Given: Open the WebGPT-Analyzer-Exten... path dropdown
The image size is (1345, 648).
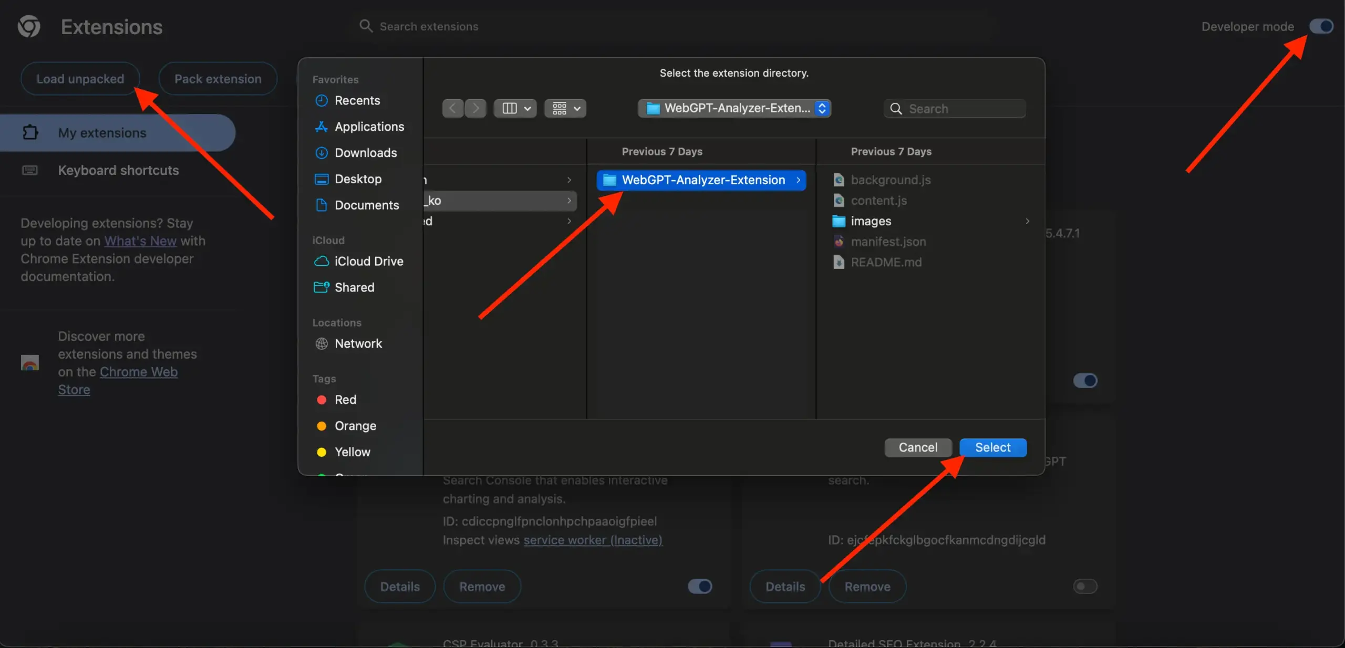Looking at the screenshot, I should (734, 108).
